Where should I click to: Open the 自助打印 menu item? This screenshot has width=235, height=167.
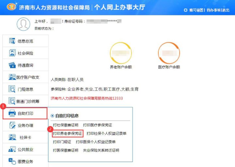click(25, 113)
